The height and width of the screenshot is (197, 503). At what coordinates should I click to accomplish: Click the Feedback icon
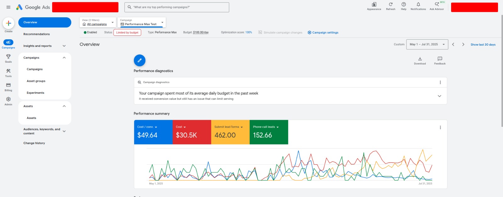tap(440, 59)
